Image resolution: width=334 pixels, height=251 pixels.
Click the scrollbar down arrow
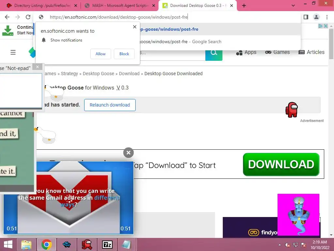pyautogui.click(x=331, y=235)
